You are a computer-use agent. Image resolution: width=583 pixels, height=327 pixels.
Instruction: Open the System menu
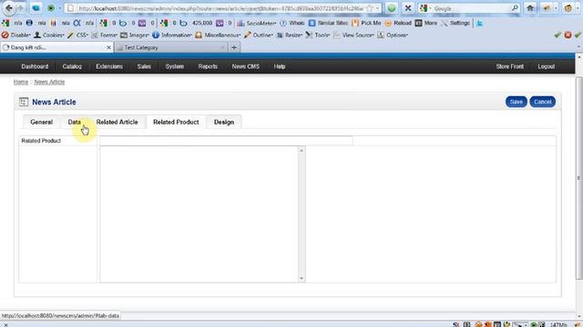[x=174, y=66]
